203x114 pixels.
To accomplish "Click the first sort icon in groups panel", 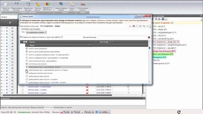I will point(156,19).
